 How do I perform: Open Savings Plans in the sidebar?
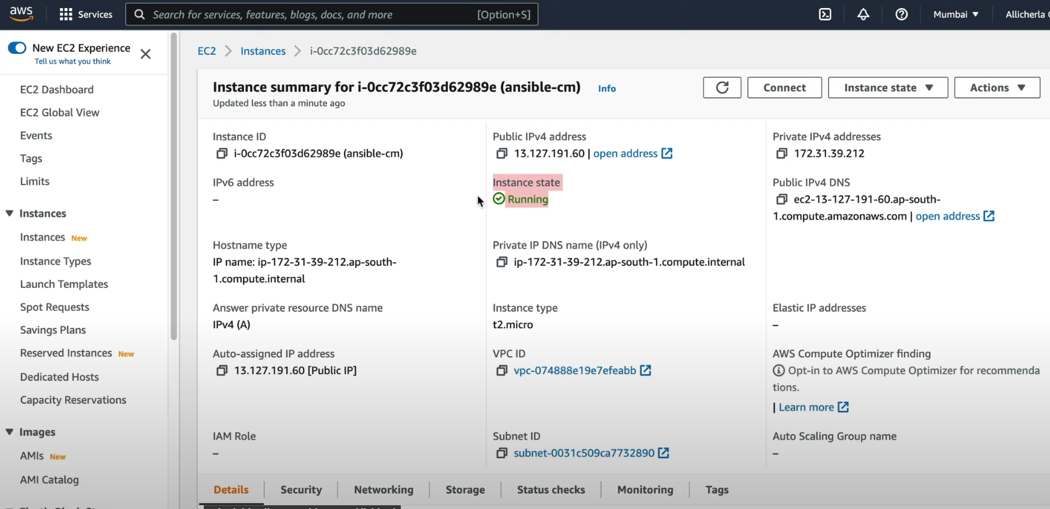(x=53, y=330)
